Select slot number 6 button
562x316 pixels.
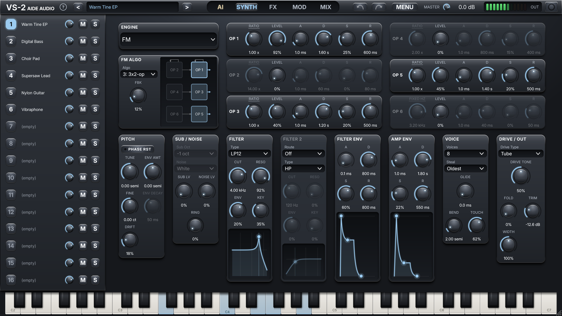[x=11, y=110]
